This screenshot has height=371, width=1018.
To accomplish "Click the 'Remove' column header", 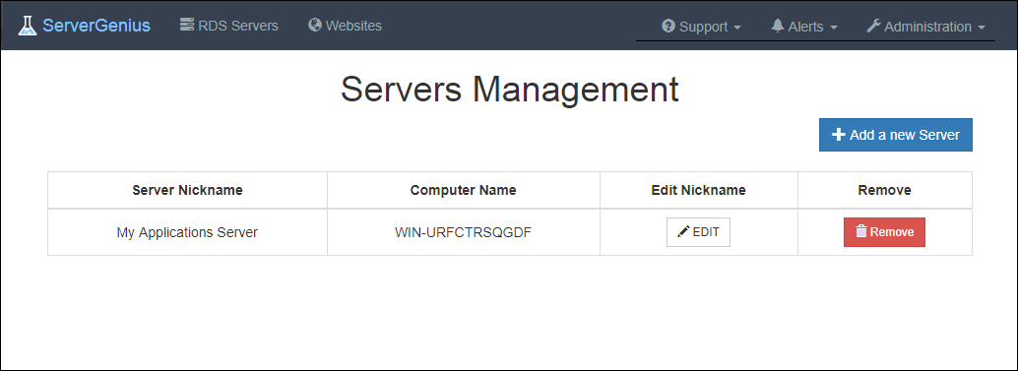I will tap(885, 190).
